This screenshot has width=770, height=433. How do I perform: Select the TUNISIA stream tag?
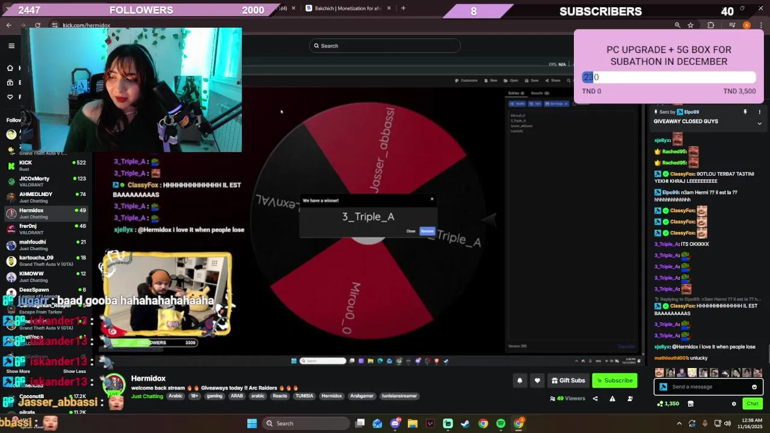[x=304, y=396]
